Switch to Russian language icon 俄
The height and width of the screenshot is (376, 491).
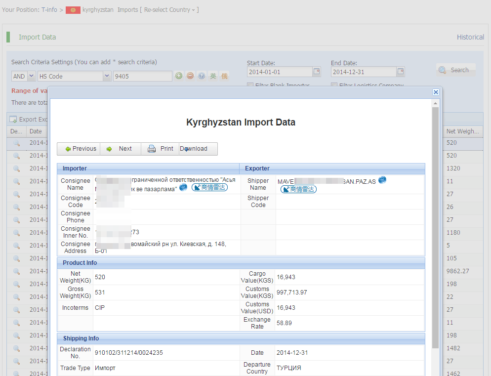click(224, 76)
